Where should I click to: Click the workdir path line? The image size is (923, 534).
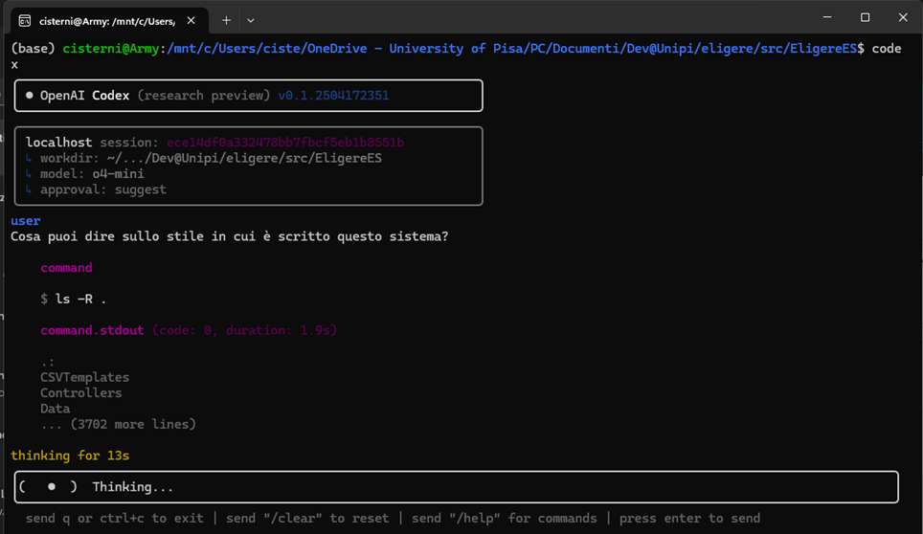[204, 158]
